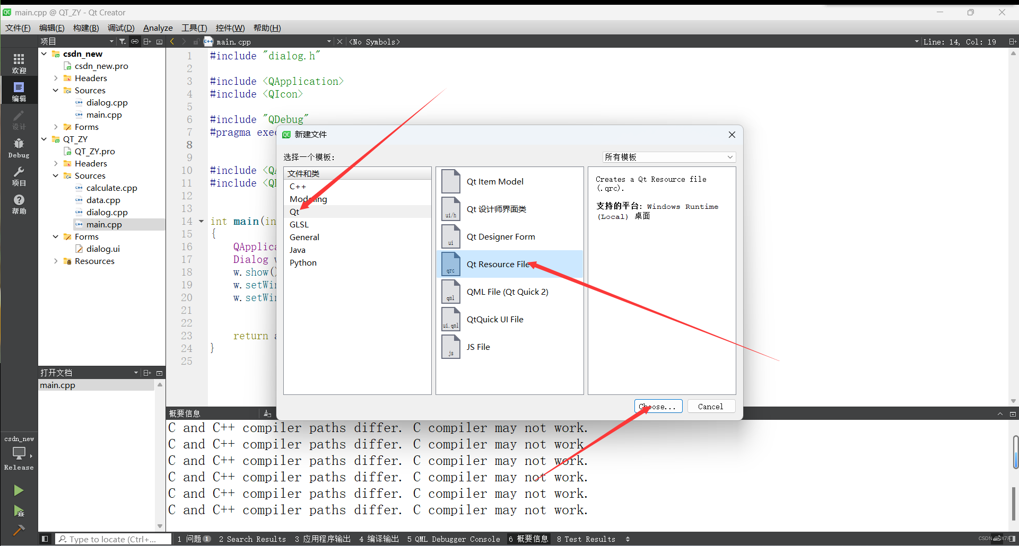This screenshot has width=1019, height=546.
Task: Close the main.cpp document with X
Action: tap(340, 41)
